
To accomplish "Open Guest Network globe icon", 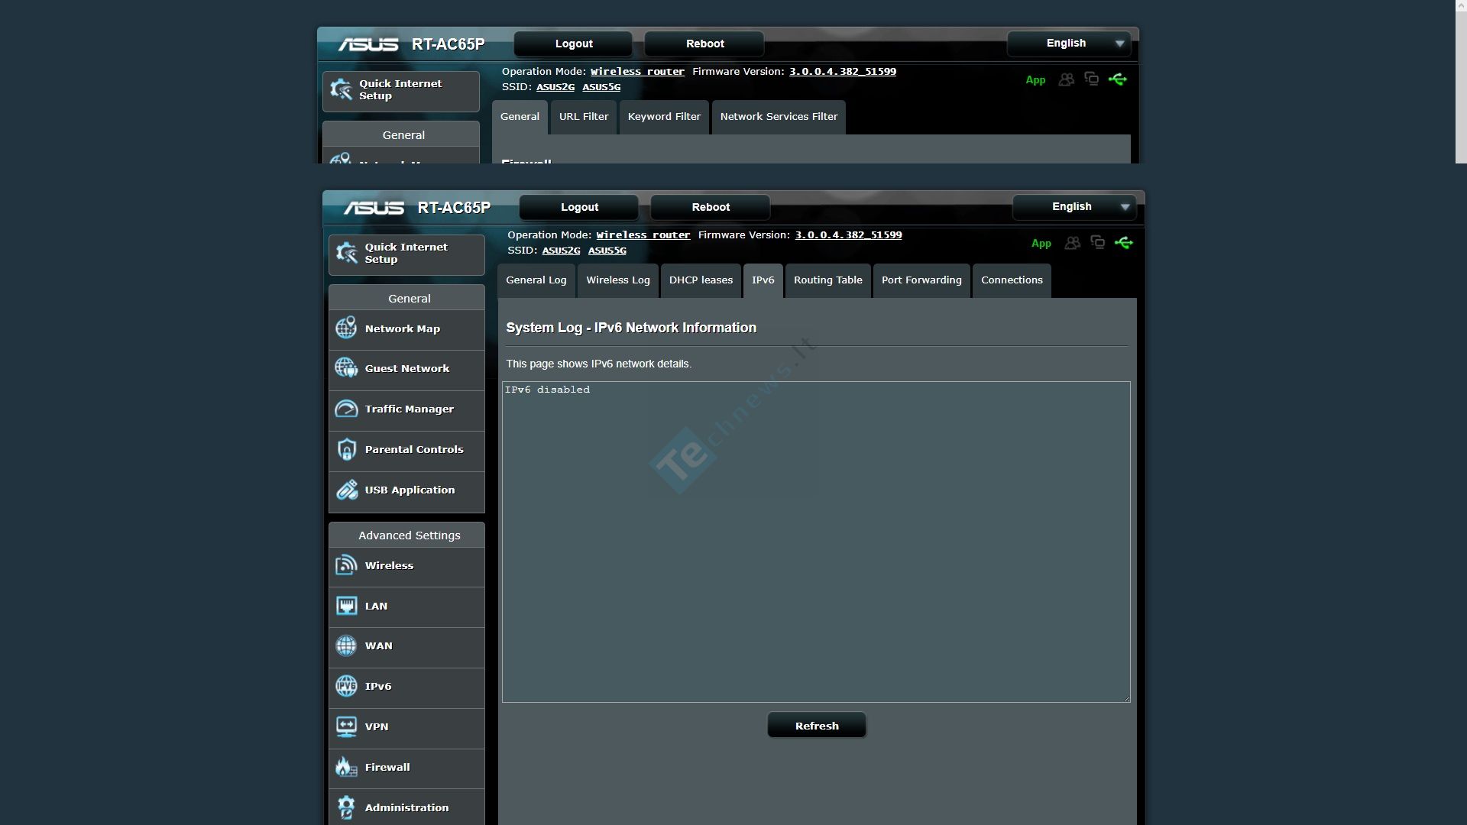I will click(x=346, y=368).
